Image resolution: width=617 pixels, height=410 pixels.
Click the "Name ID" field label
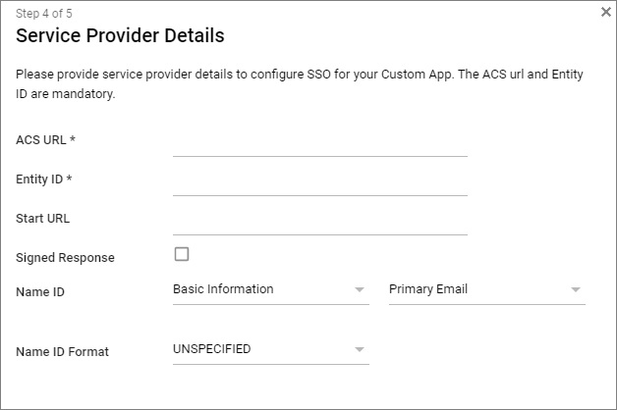coord(40,291)
